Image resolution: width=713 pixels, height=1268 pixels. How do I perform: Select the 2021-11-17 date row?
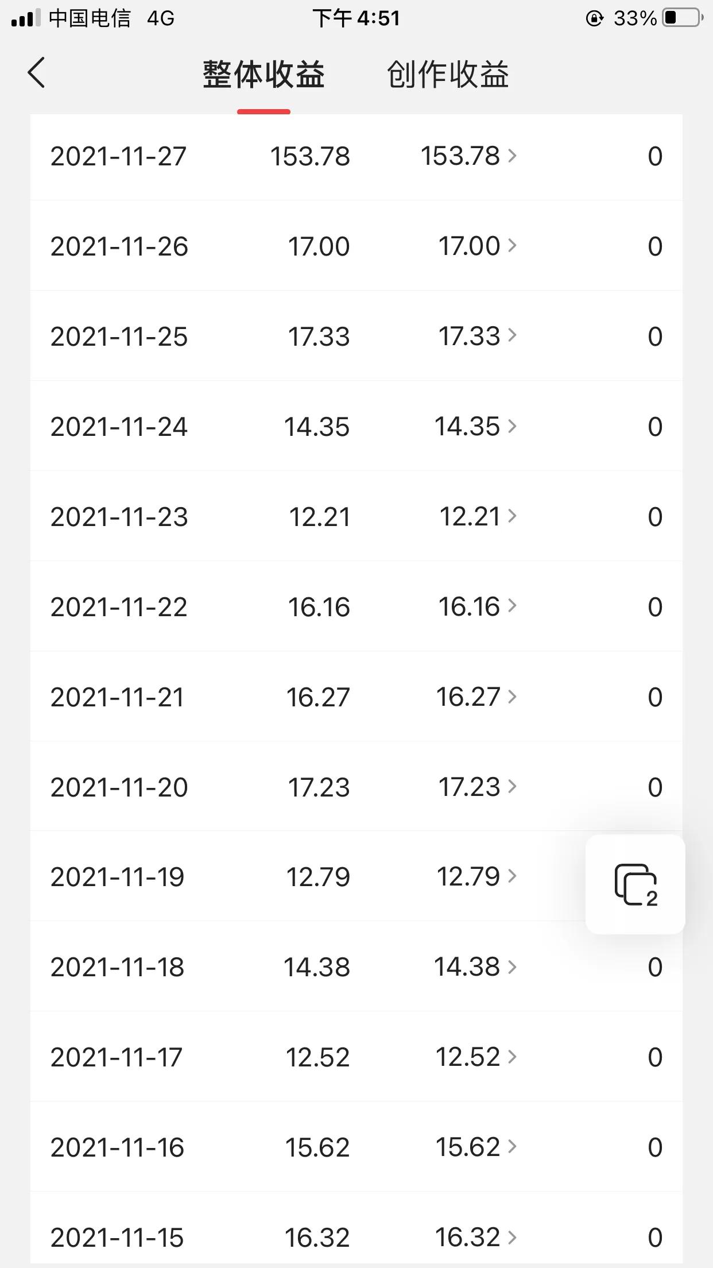tap(117, 1057)
